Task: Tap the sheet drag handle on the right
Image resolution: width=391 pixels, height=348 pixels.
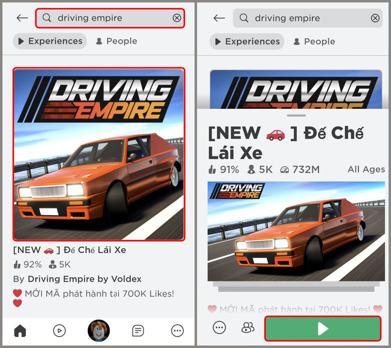Action: click(x=296, y=115)
